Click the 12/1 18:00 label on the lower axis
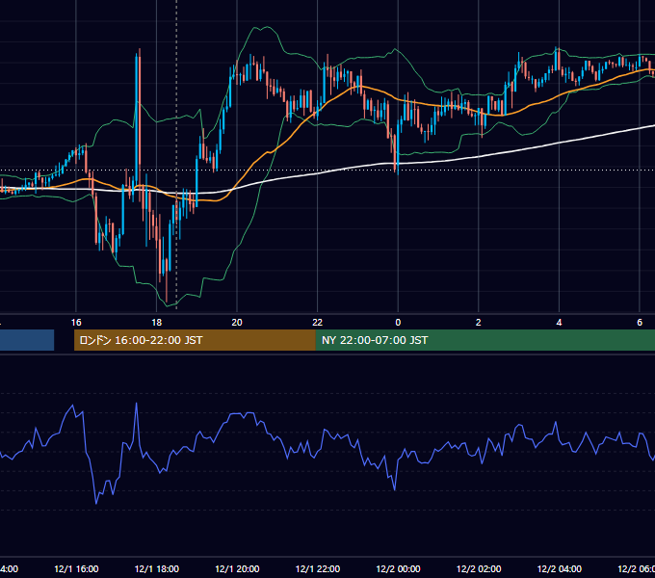 click(x=157, y=568)
